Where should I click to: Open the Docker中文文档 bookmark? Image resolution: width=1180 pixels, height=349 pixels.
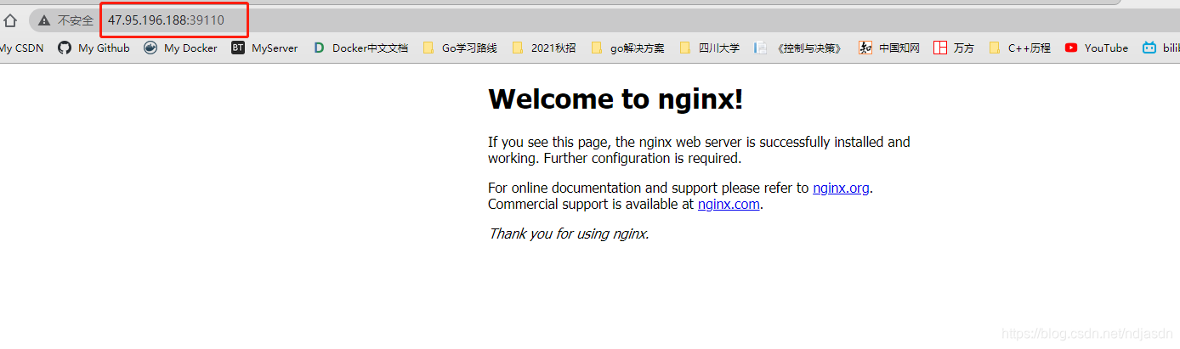click(x=360, y=48)
